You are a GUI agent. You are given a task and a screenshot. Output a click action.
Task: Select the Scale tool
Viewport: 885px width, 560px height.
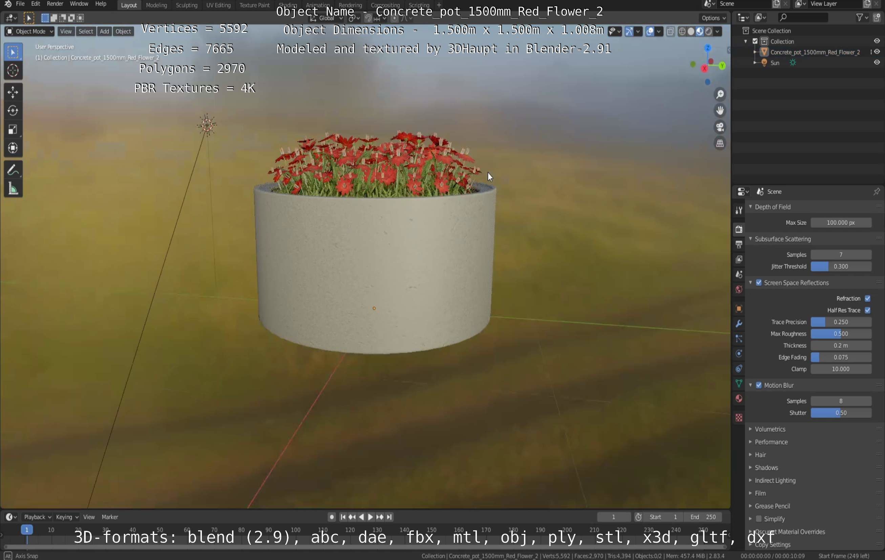[13, 129]
